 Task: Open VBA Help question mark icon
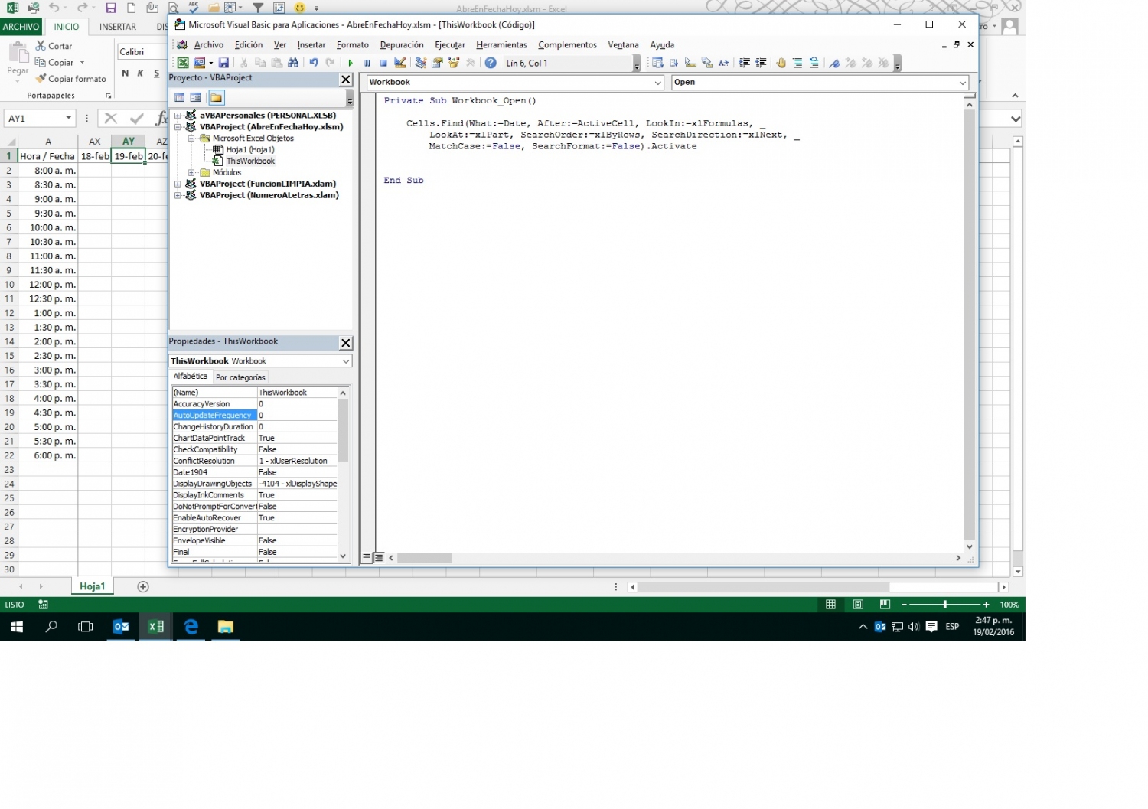click(x=491, y=63)
